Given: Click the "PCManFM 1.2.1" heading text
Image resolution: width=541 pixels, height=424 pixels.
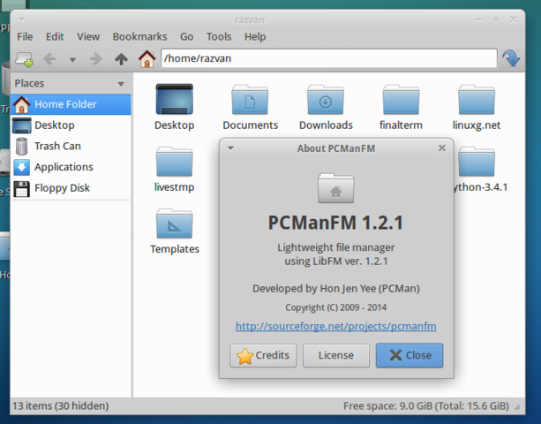Looking at the screenshot, I should click(335, 223).
